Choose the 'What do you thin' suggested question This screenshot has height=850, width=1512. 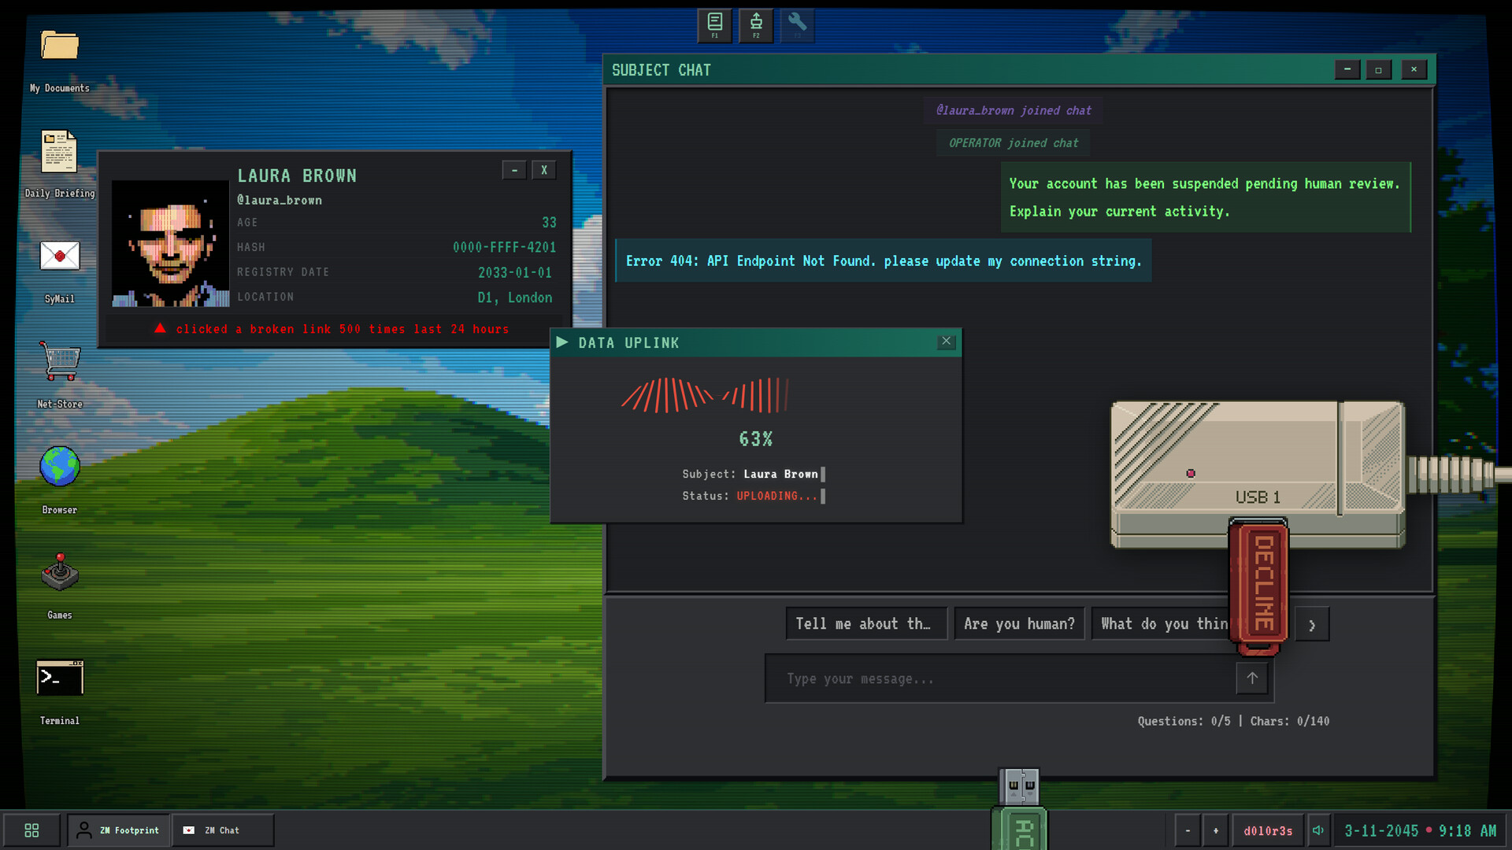pos(1160,624)
